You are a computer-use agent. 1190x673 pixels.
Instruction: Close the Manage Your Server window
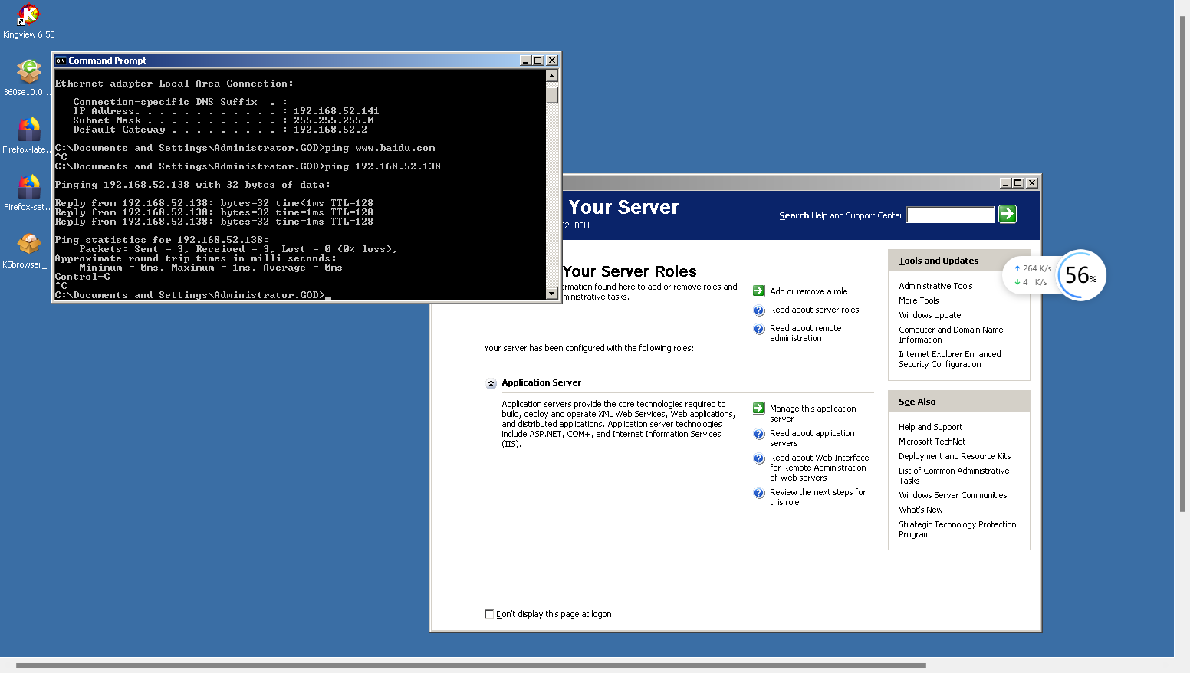tap(1032, 182)
